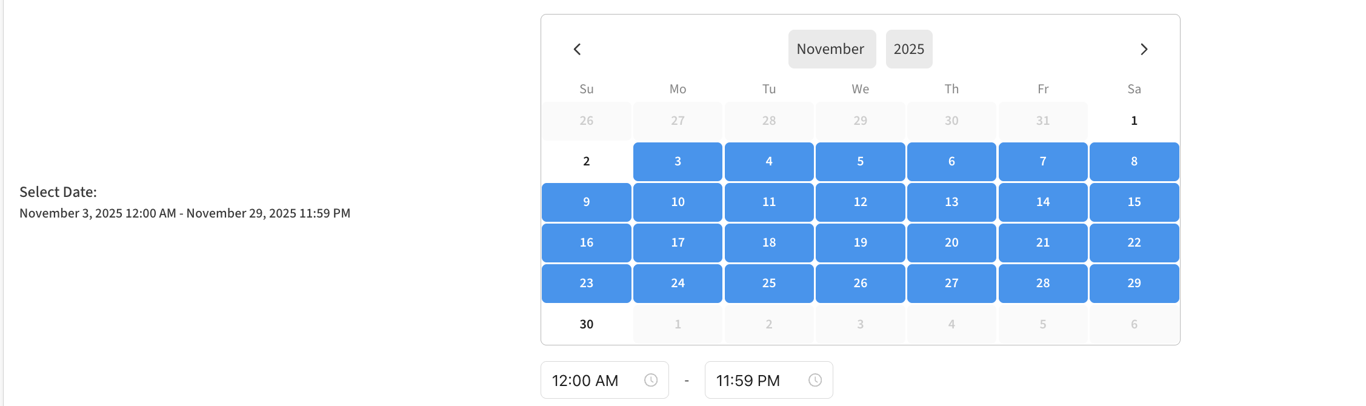Select November 2 on the calendar
Image resolution: width=1366 pixels, height=406 pixels.
tap(585, 161)
